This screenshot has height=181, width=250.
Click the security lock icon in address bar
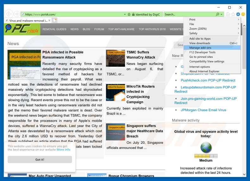(x=134, y=14)
